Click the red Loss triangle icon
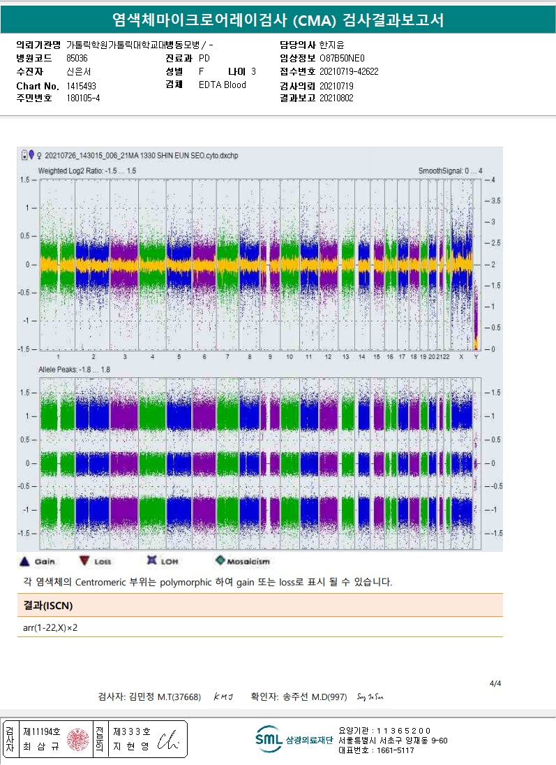 (x=84, y=560)
